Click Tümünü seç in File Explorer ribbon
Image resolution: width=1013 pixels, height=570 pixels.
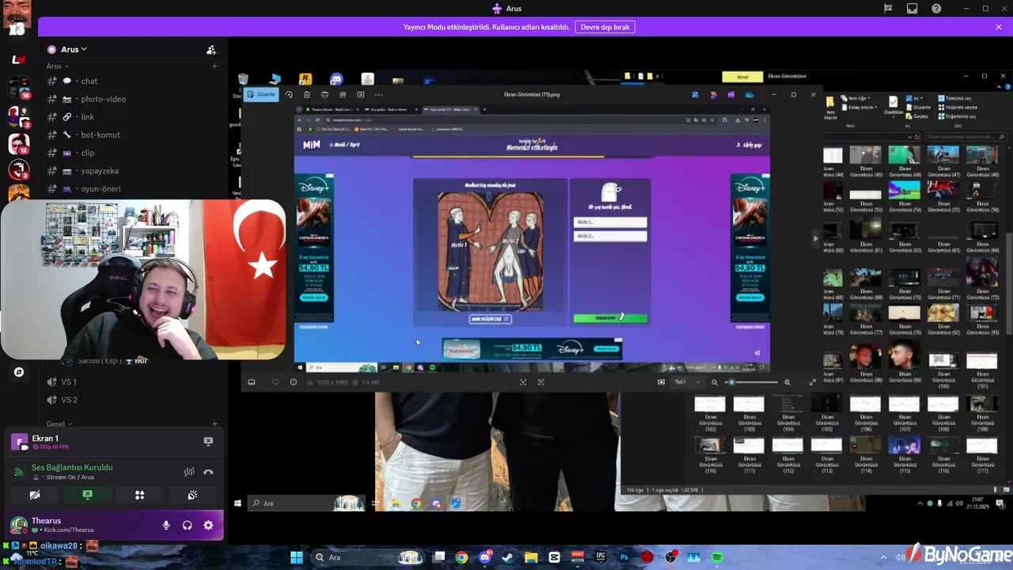[x=954, y=99]
